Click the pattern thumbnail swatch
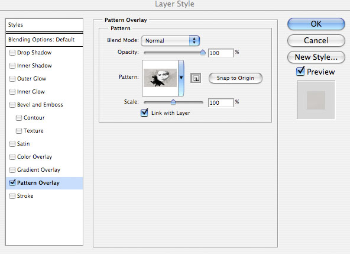350x254 pixels. tap(160, 78)
